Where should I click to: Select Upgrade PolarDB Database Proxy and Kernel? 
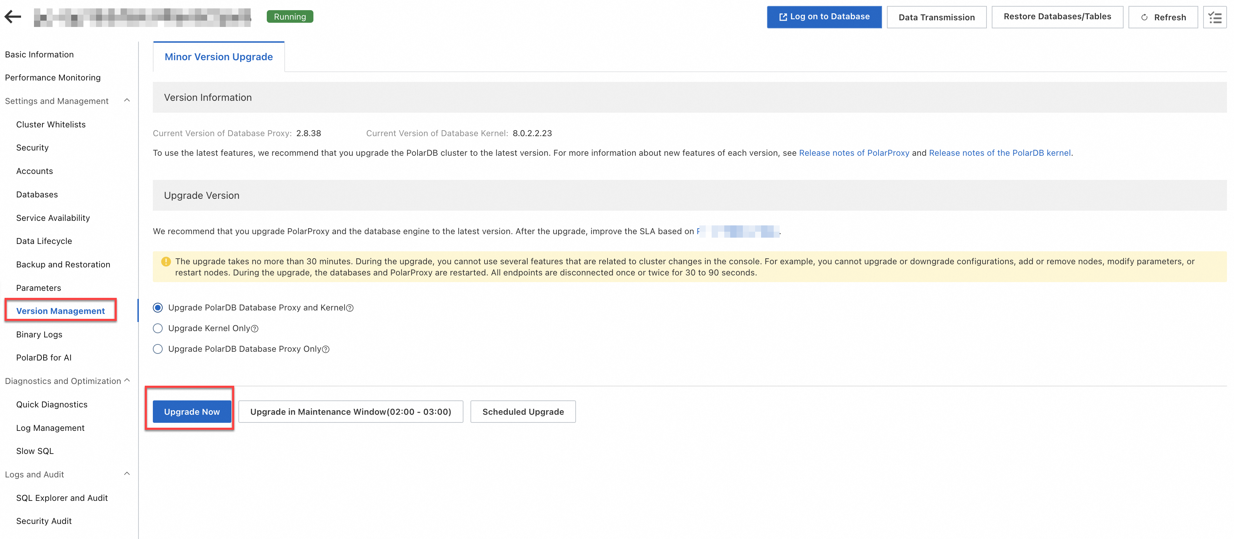click(x=158, y=308)
